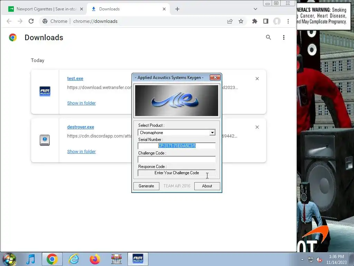Open the Chrome extensions puzzle icon

tap(255, 21)
